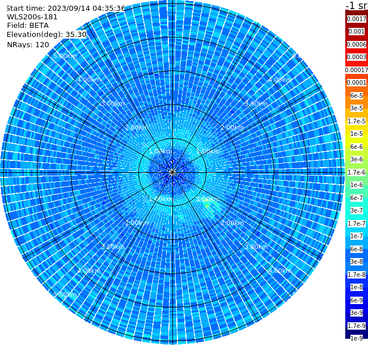The image size is (368, 345).
Task: Select the WLS200s-181 instrument label
Action: 32,17
